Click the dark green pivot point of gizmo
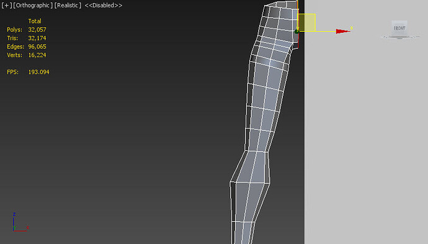 [296, 32]
